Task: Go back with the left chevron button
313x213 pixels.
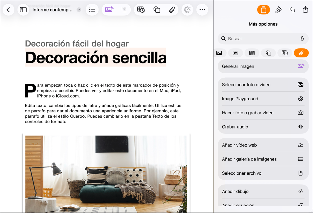Action: (x=8, y=10)
